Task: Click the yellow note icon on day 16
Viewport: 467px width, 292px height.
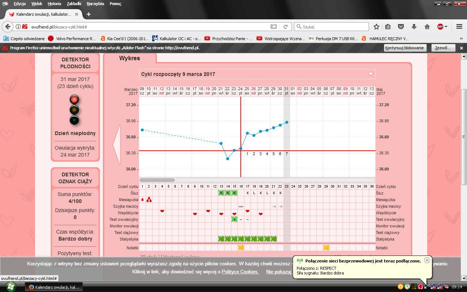Action: click(241, 247)
